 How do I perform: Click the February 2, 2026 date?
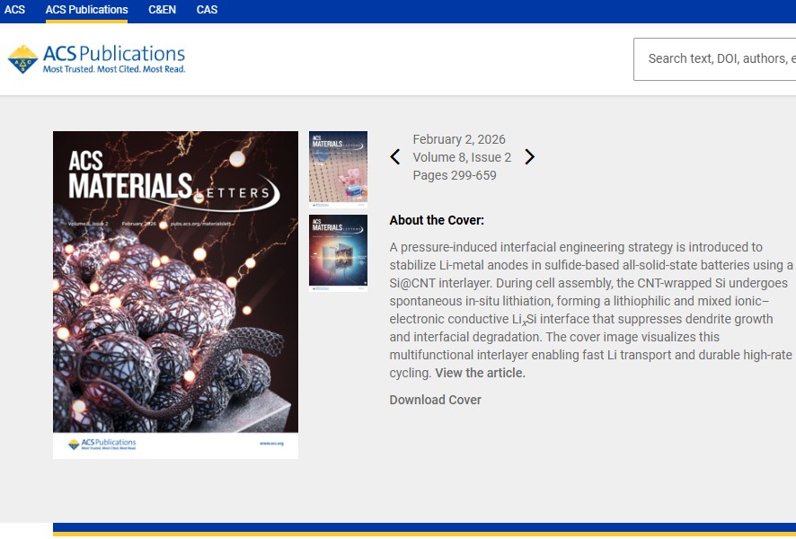(x=459, y=139)
